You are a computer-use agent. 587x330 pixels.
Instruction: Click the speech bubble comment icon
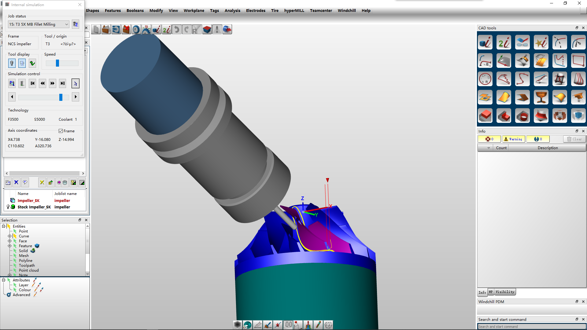(x=25, y=182)
